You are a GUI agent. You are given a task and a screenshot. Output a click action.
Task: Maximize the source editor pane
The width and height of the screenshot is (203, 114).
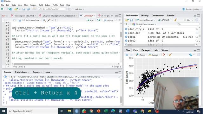tap(120, 16)
